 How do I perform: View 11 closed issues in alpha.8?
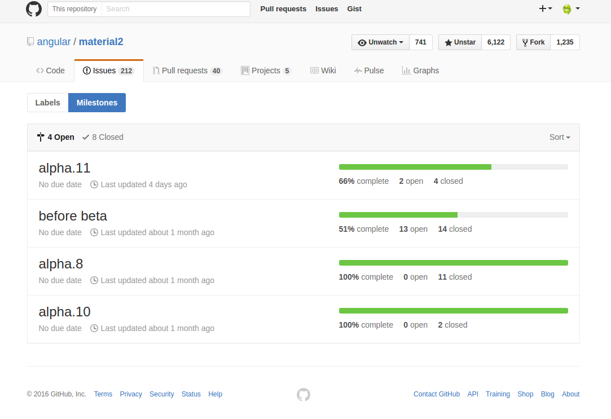(x=455, y=277)
